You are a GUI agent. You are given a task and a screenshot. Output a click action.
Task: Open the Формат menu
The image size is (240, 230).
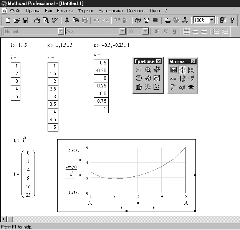tap(86, 11)
